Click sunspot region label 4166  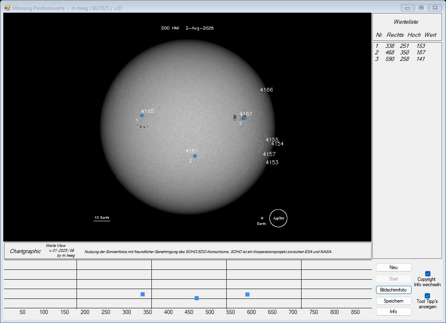[266, 90]
